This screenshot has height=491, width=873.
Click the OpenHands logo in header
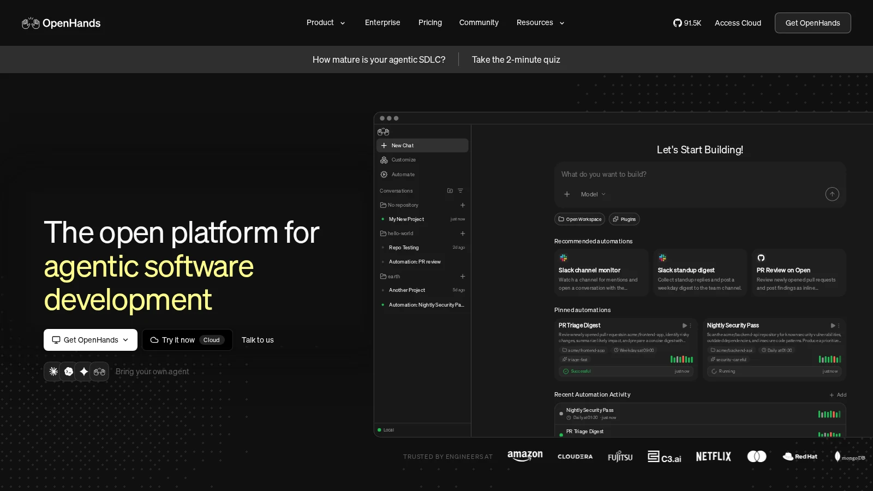(61, 23)
